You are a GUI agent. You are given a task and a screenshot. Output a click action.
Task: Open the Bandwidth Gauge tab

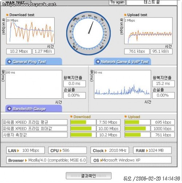(34, 109)
